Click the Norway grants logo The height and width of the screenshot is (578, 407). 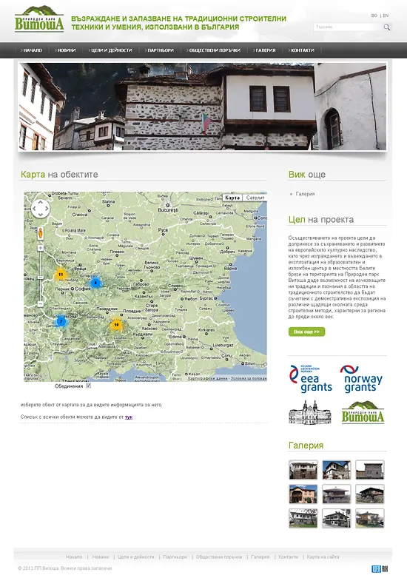click(x=361, y=379)
